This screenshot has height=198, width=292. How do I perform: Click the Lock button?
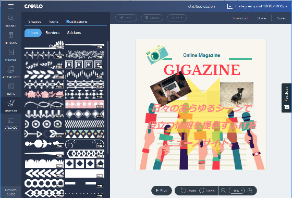pos(126,18)
